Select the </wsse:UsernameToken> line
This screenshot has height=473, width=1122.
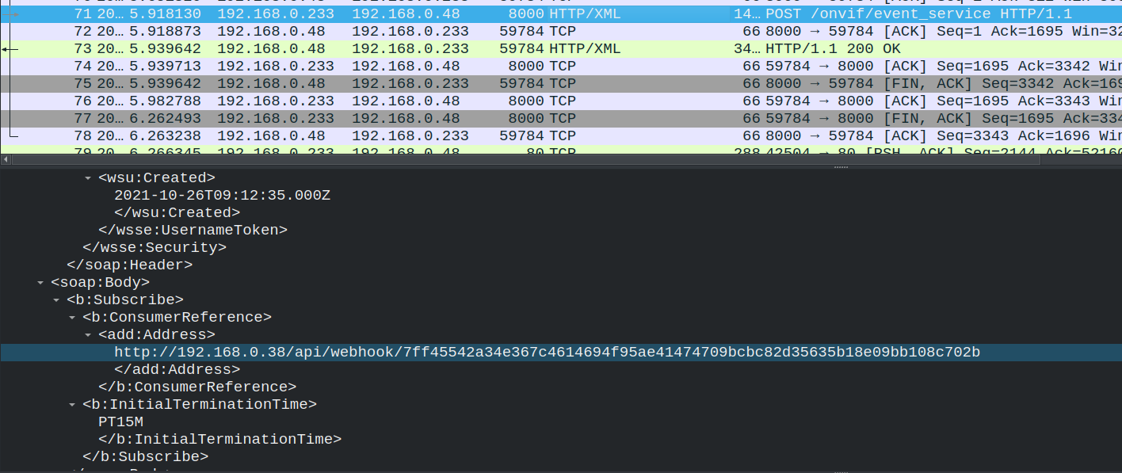pos(193,231)
